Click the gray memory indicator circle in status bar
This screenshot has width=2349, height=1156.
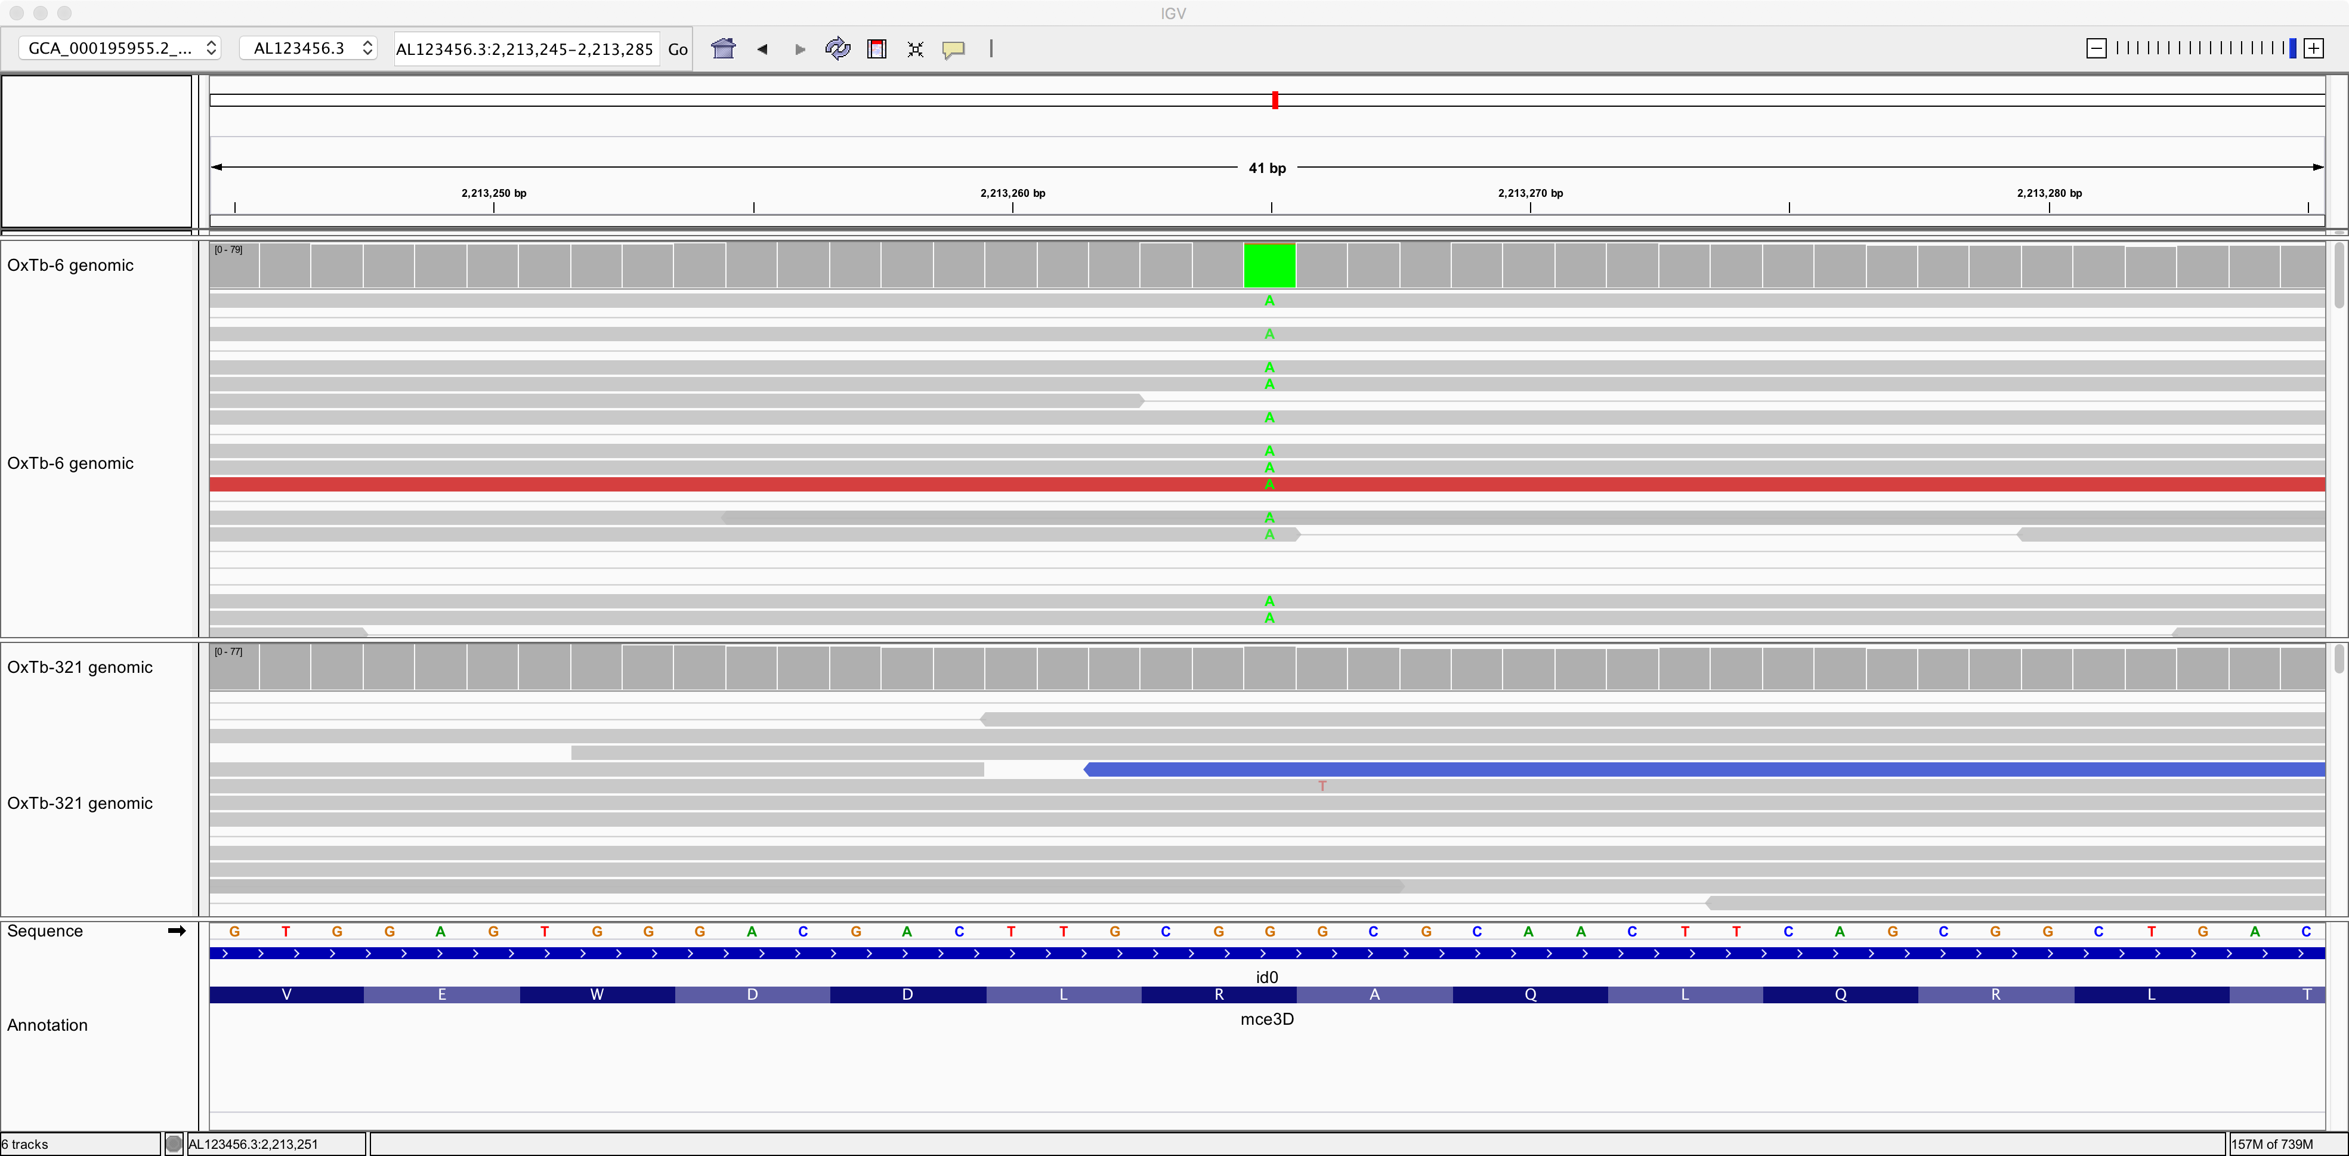tap(173, 1143)
